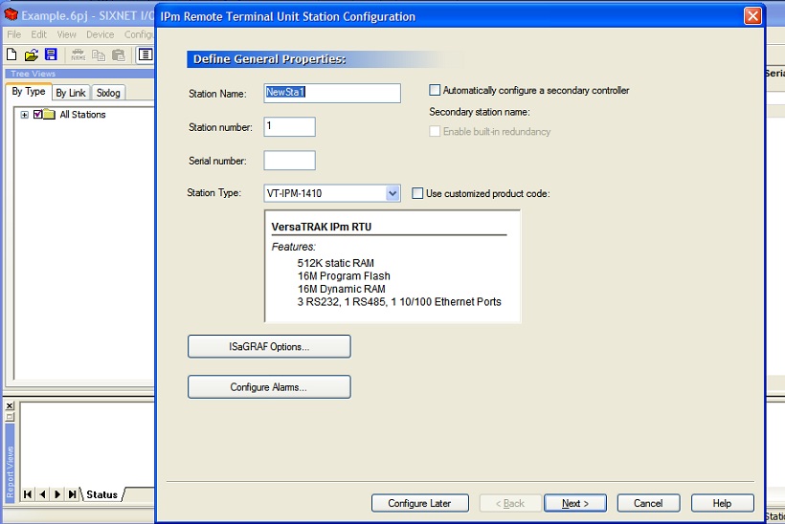The height and width of the screenshot is (524, 785).
Task: Float the Report Views pane with square button
Action: click(10, 416)
